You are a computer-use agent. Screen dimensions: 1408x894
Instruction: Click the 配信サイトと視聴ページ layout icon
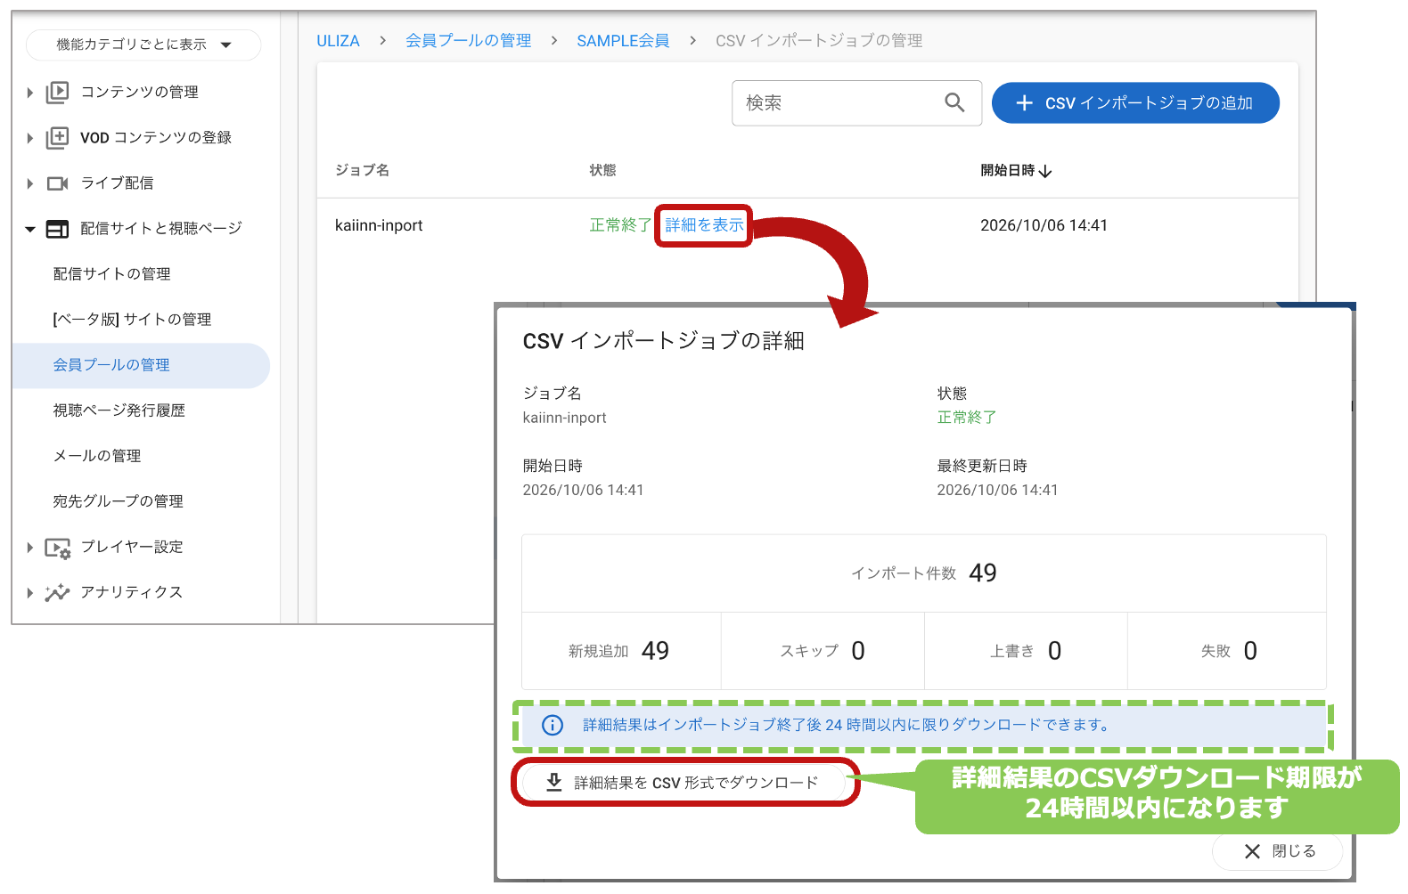pyautogui.click(x=57, y=229)
